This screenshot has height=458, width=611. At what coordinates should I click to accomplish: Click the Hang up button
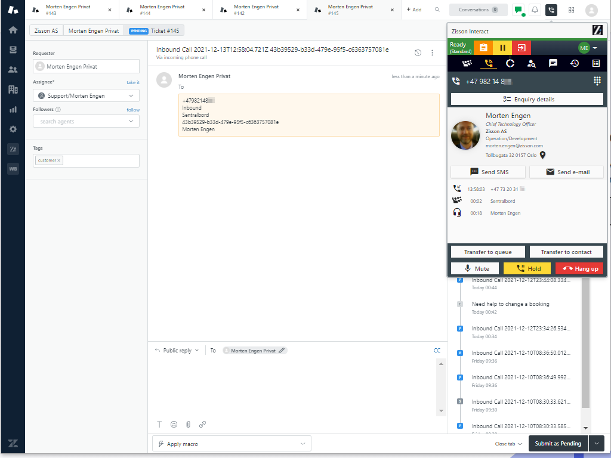(x=579, y=268)
